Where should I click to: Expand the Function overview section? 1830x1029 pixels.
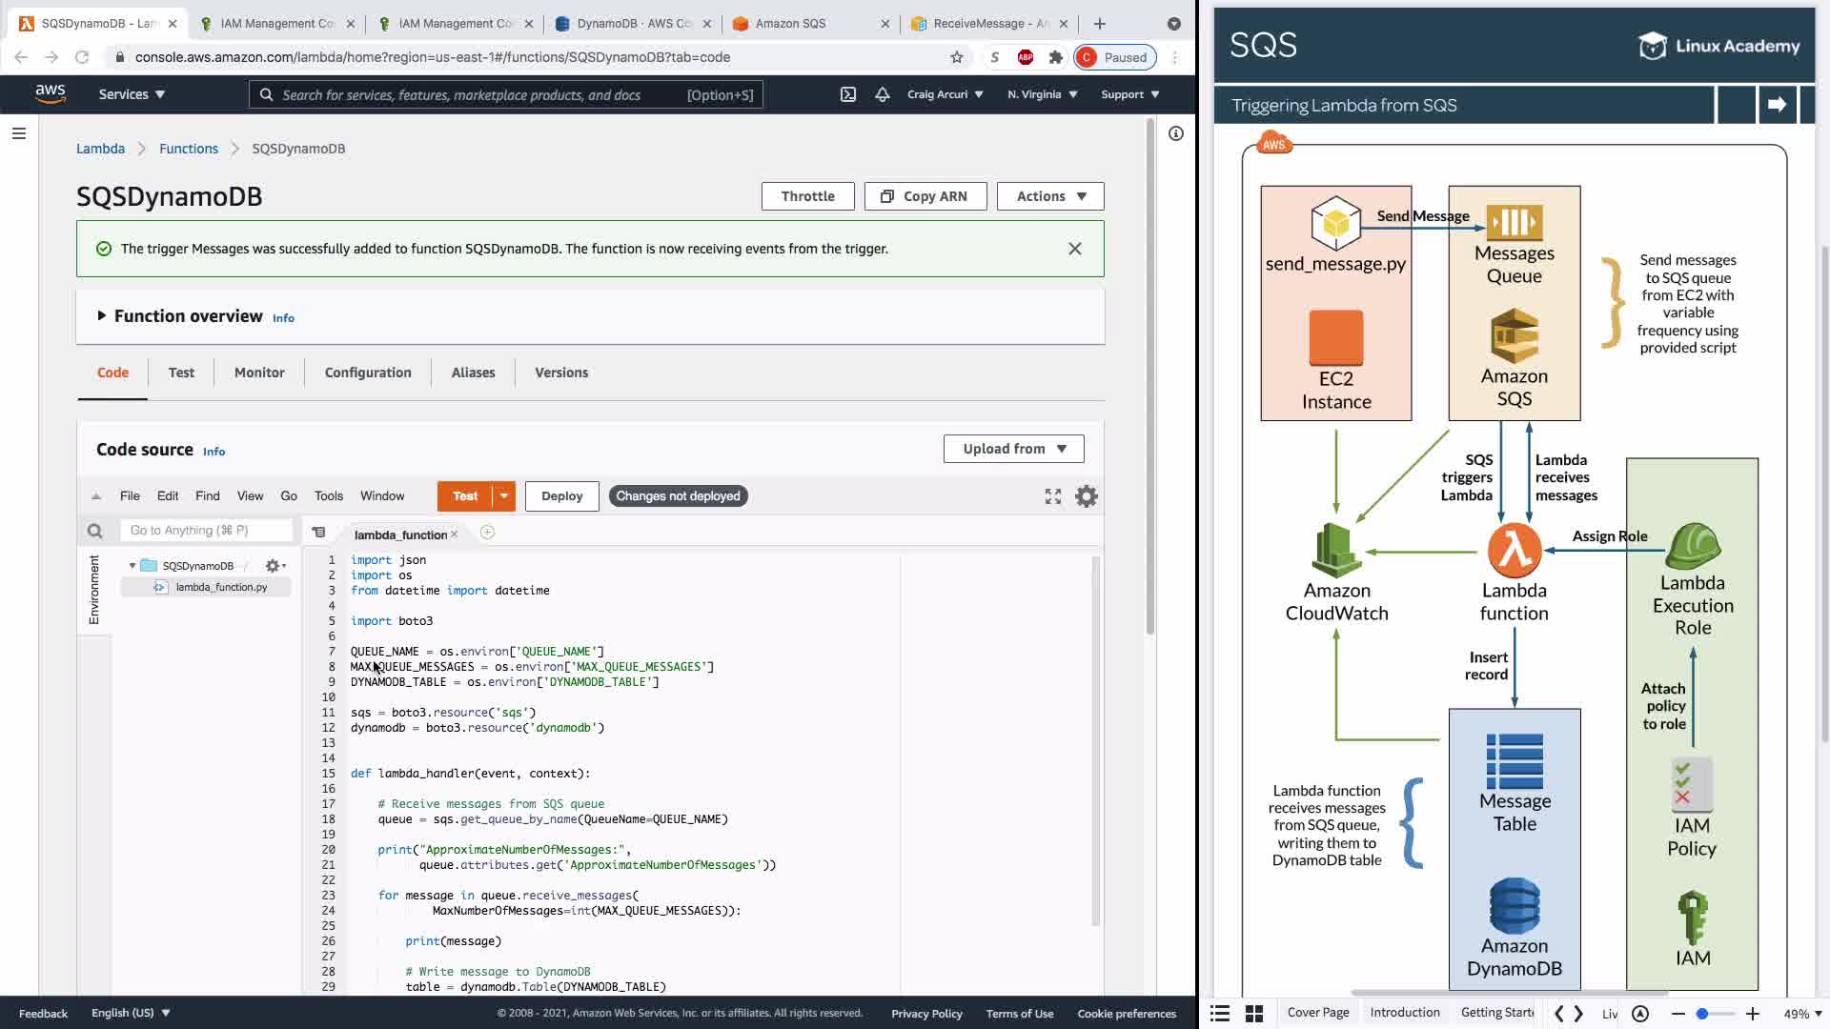pyautogui.click(x=101, y=315)
